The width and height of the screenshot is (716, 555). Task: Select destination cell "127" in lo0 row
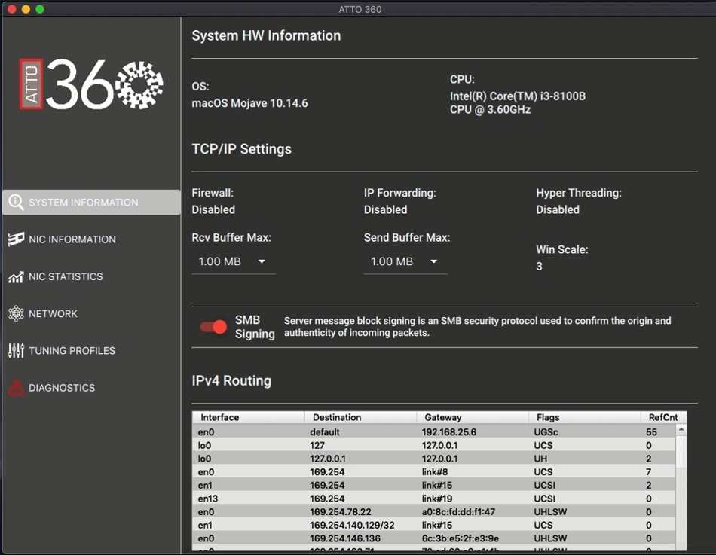[x=317, y=445]
